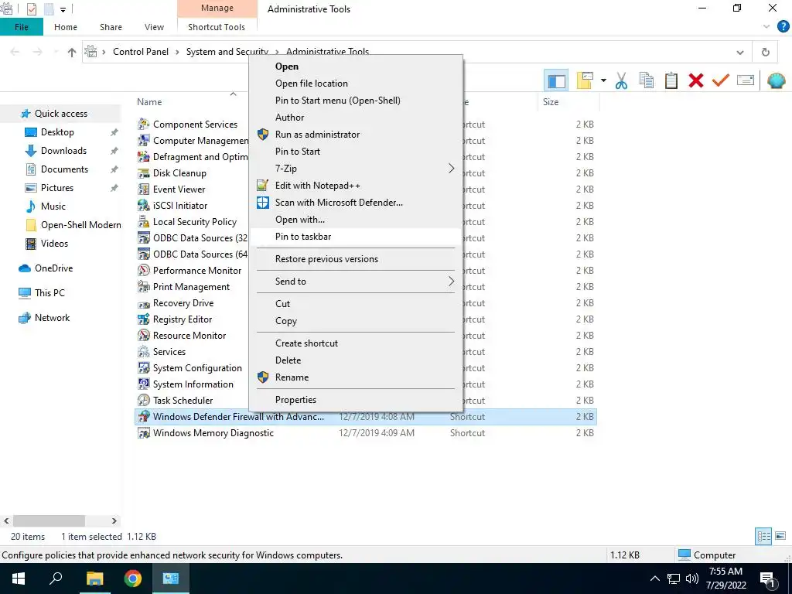Choose Restore previous versions
Viewport: 792px width, 594px height.
(x=356, y=259)
